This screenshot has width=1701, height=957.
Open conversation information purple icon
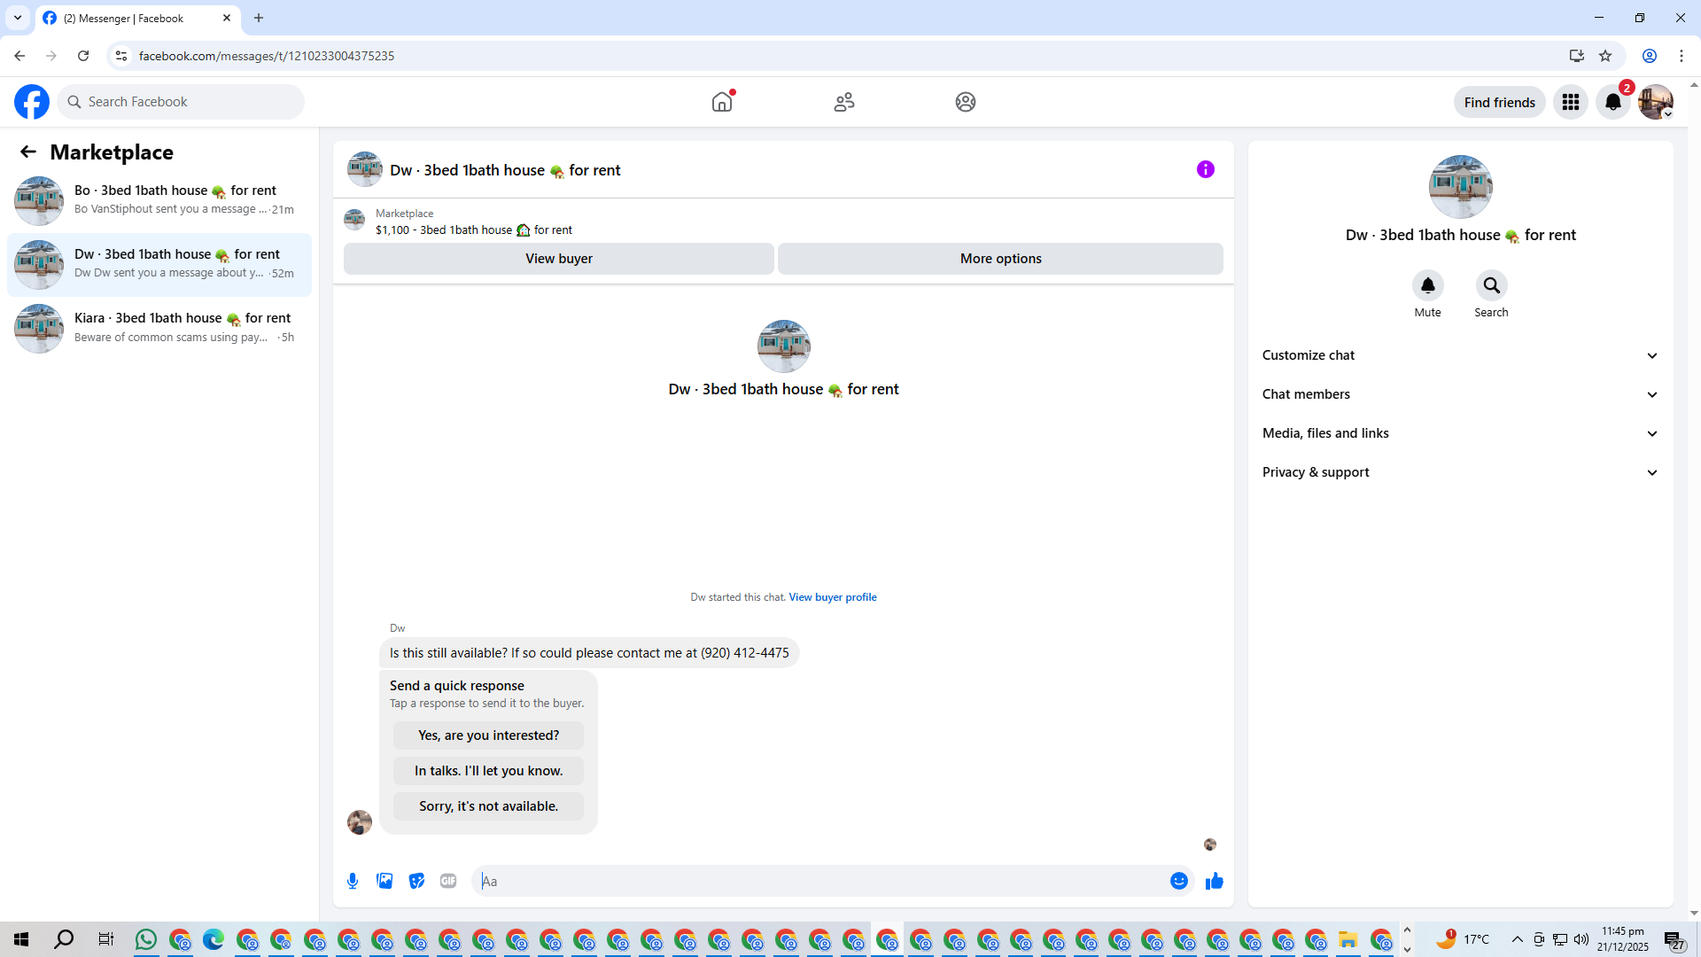[x=1206, y=169]
